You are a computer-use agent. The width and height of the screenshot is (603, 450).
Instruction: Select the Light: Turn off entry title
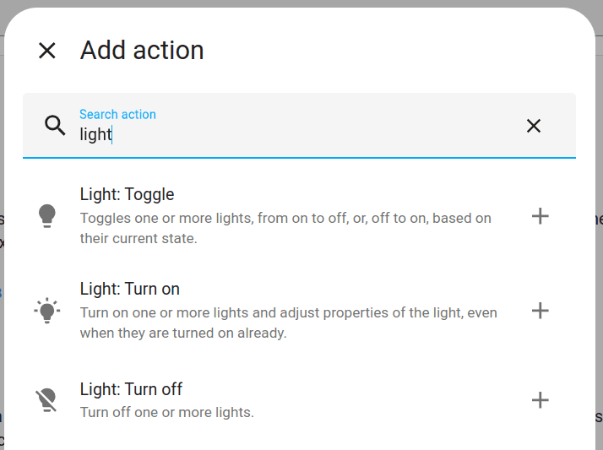pyautogui.click(x=131, y=389)
